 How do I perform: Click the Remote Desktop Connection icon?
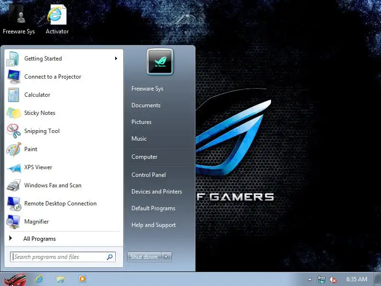click(14, 204)
